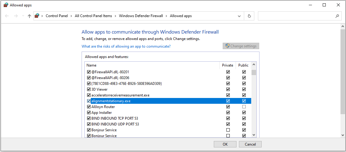
Task: Open the recent locations dropdown arrow
Action: [x=23, y=16]
